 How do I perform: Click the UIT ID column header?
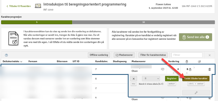[76, 61]
